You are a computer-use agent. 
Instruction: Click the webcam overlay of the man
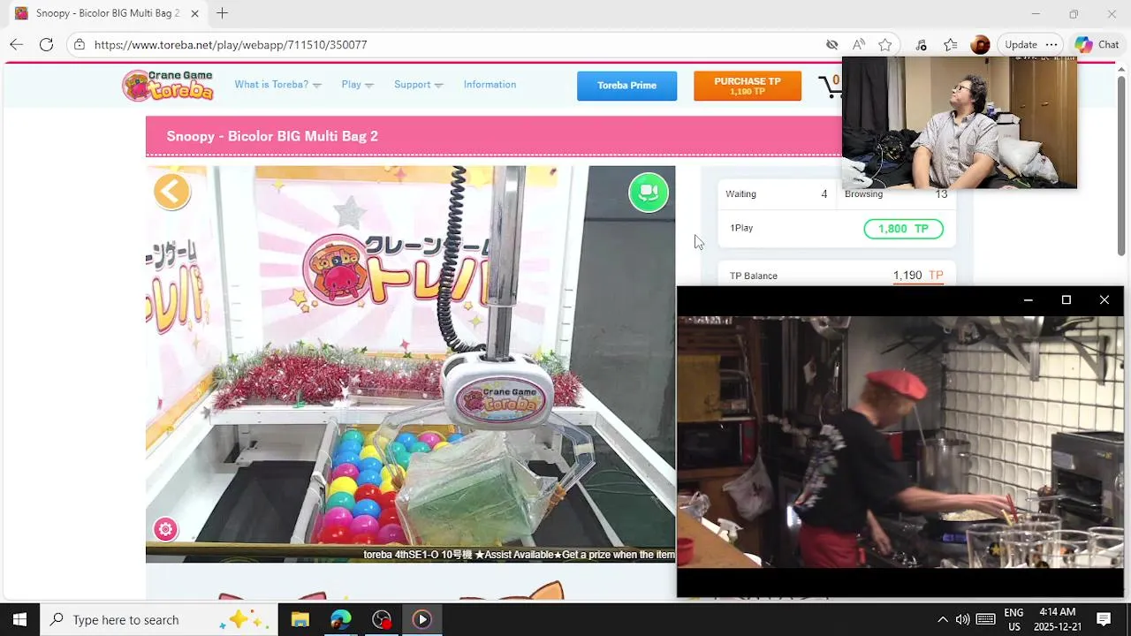pos(960,123)
